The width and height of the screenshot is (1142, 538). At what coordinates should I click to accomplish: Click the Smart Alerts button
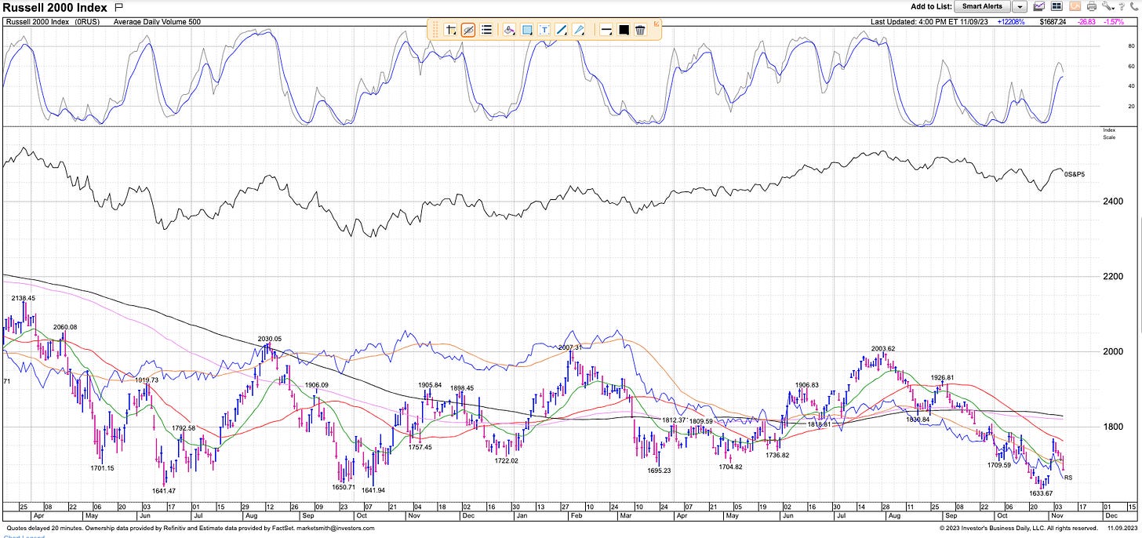coord(982,6)
